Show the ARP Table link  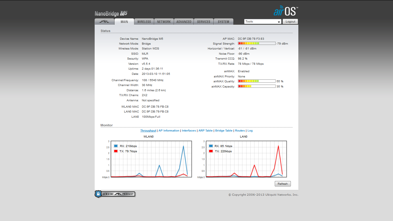(205, 131)
